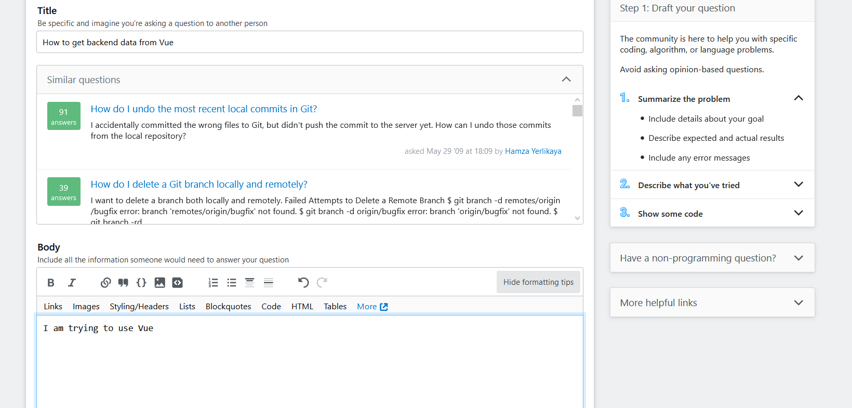Click the 'asked May 29 '09 at 18:09' timestamp
The height and width of the screenshot is (408, 852).
tap(448, 151)
